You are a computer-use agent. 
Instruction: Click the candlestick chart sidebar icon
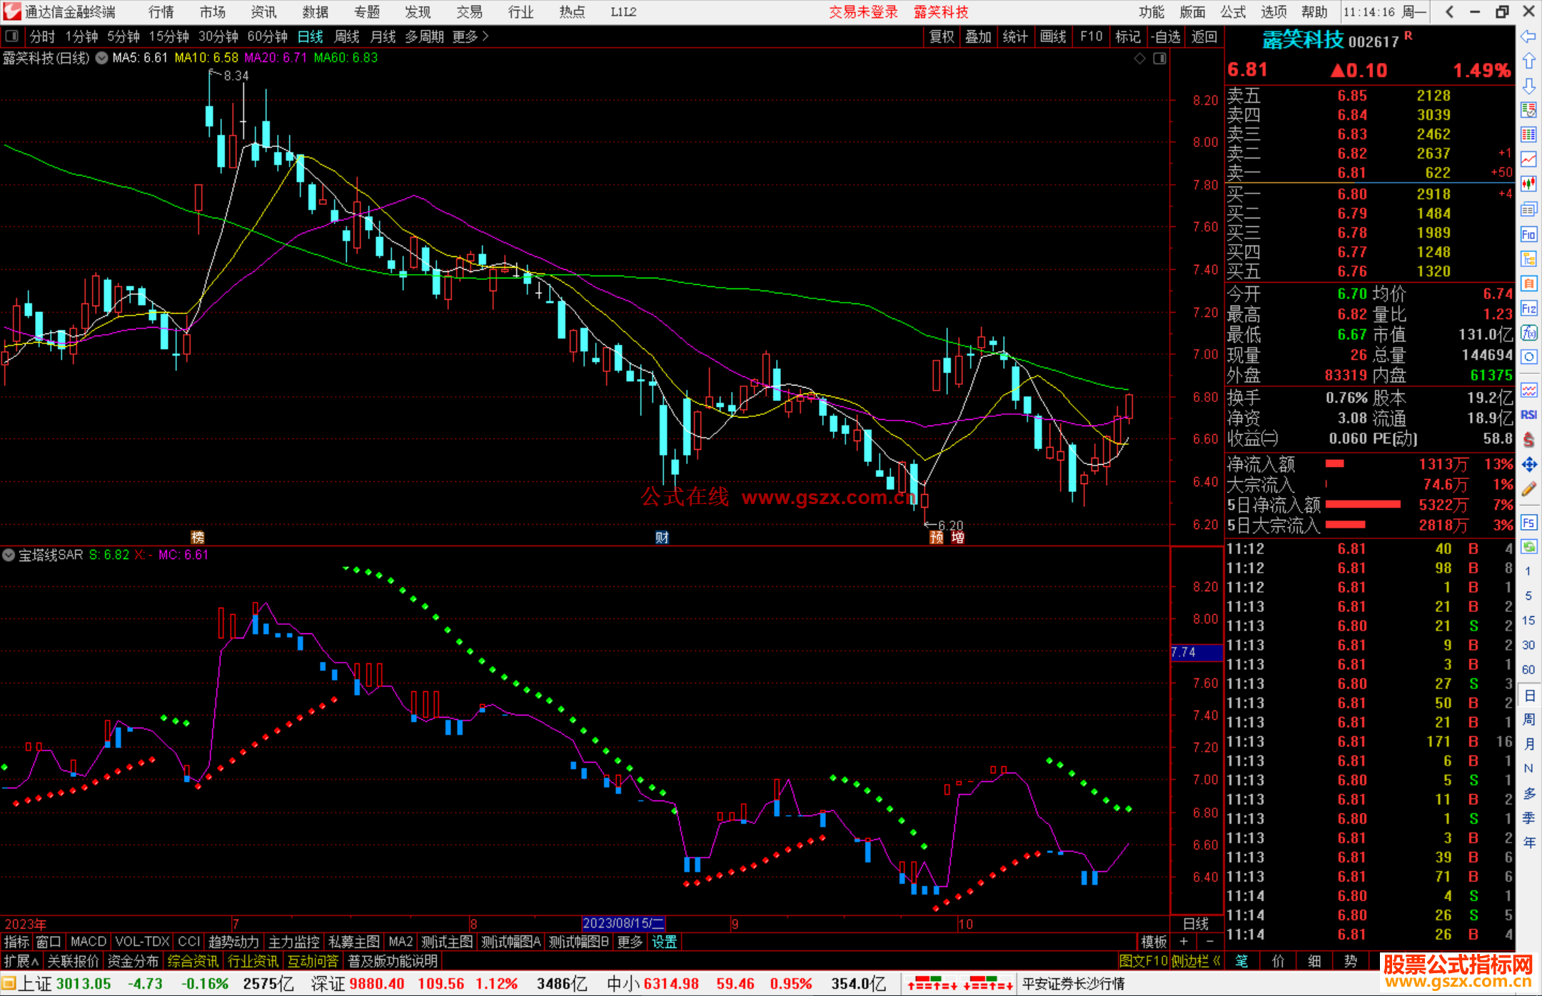pos(1528,184)
